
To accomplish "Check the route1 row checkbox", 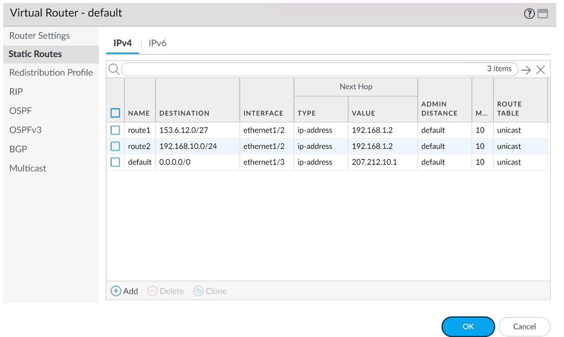I will [115, 130].
